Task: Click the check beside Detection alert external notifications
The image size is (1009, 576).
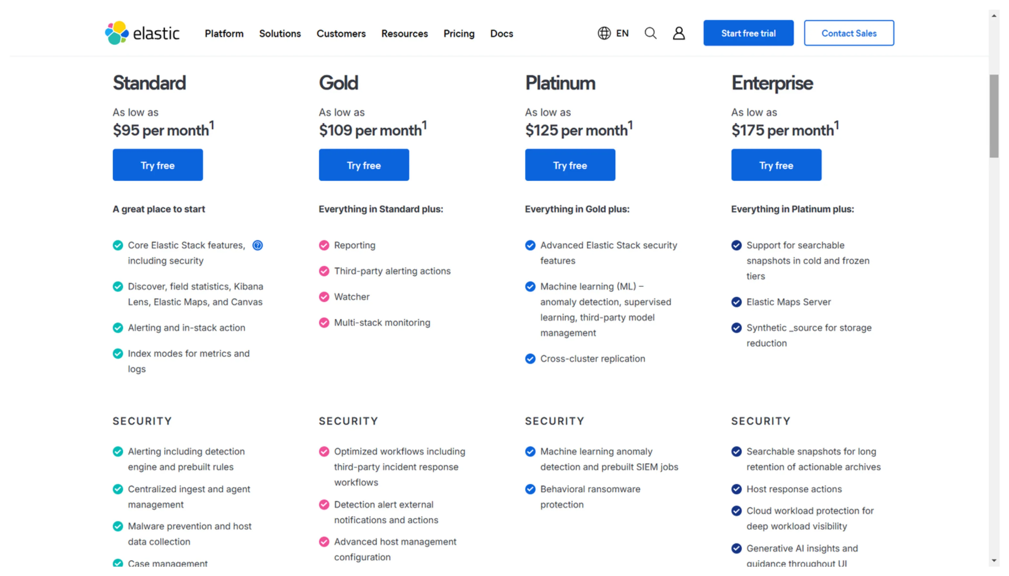Action: [x=324, y=504]
